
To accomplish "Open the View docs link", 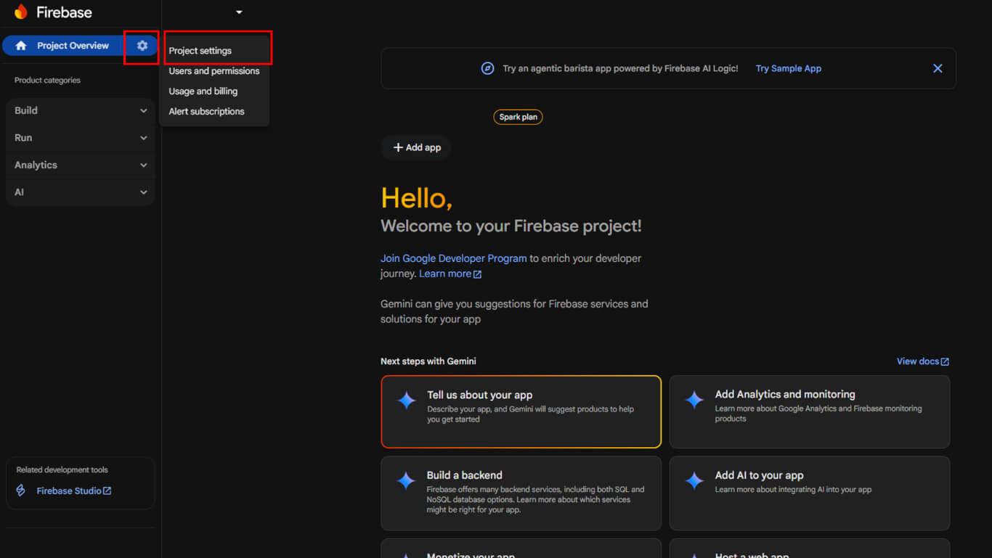I will click(922, 361).
